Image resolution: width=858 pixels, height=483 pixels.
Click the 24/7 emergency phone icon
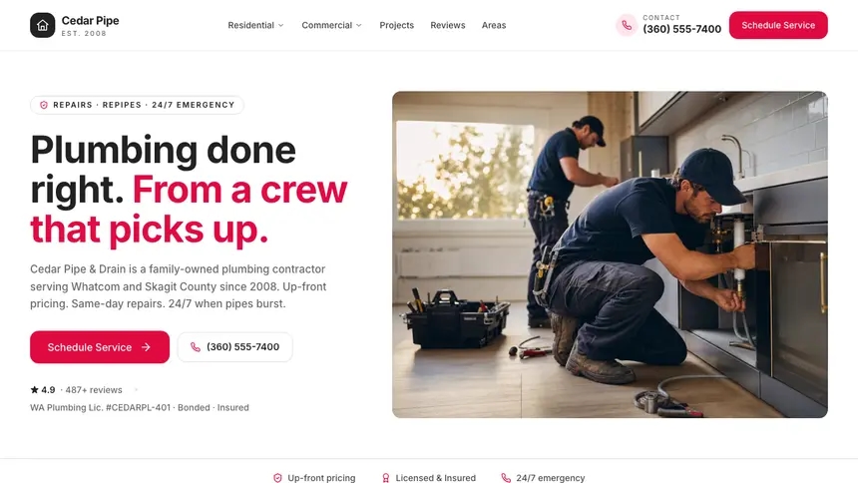pos(506,478)
